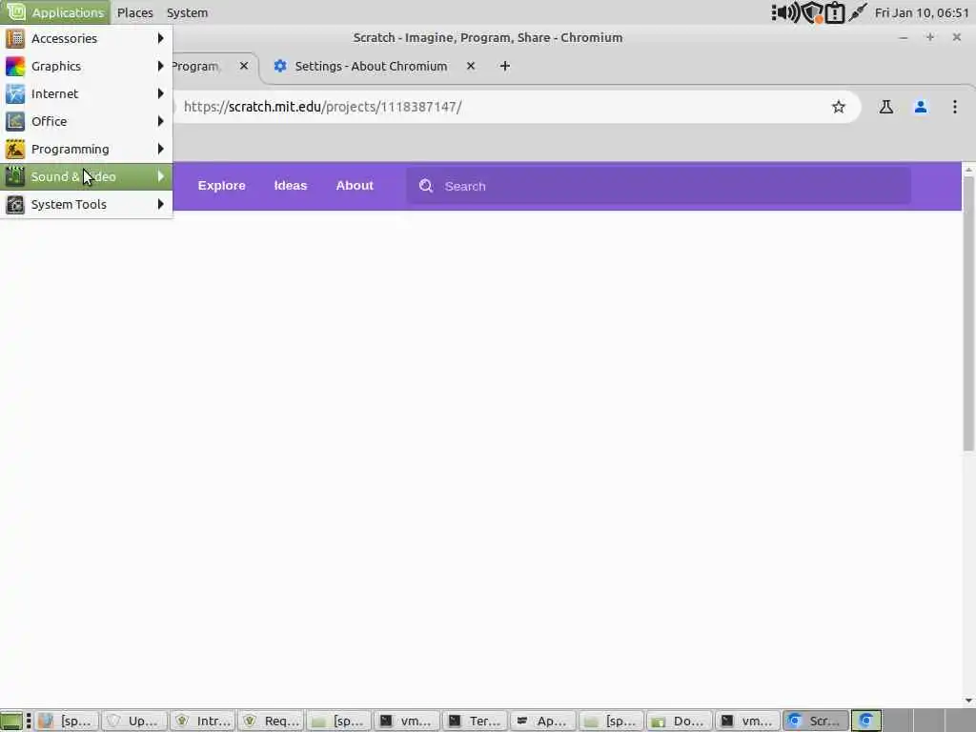The height and width of the screenshot is (732, 976).
Task: Open the Explore link on Scratch
Action: (221, 186)
